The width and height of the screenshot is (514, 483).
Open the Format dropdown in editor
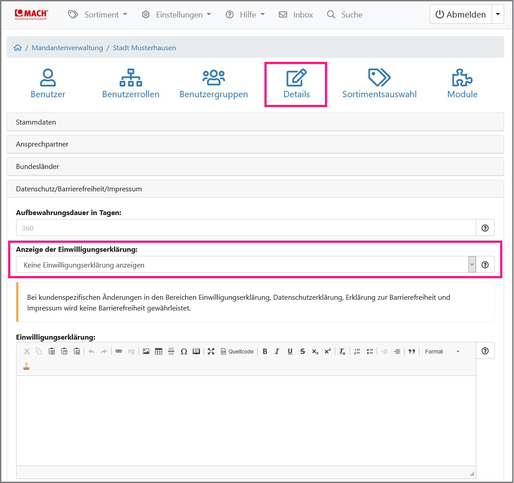(442, 352)
